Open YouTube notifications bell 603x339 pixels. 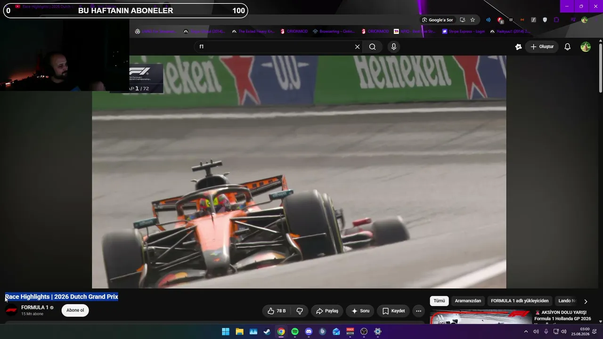tap(568, 47)
